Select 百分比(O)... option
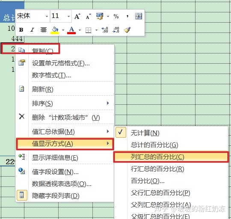This screenshot has width=231, height=219. click(171, 181)
